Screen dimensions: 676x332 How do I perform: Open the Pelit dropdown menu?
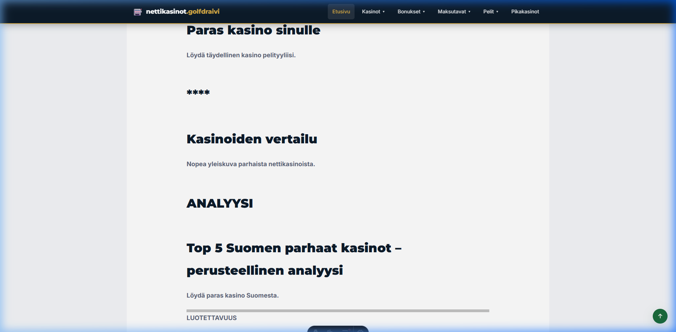click(x=491, y=12)
